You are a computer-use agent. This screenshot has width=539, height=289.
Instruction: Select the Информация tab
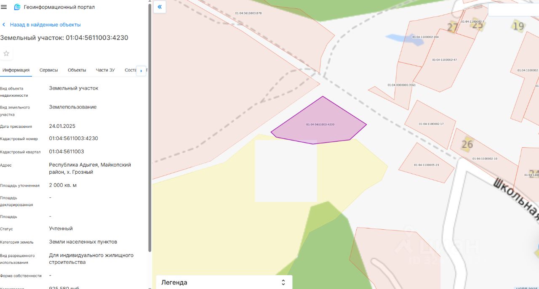pyautogui.click(x=16, y=70)
